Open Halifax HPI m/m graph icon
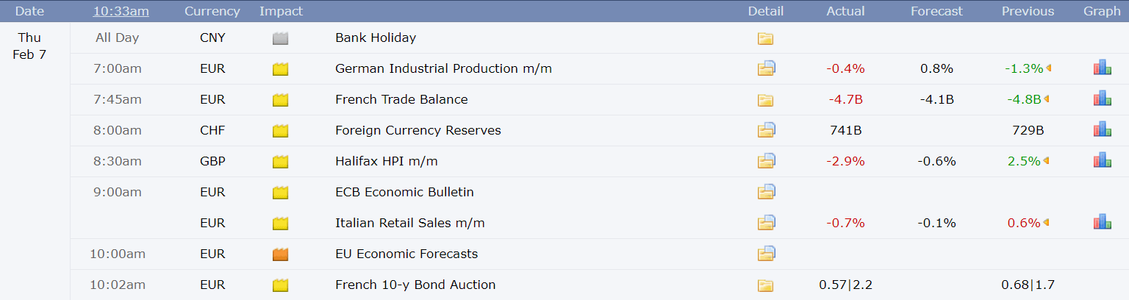 click(1102, 161)
